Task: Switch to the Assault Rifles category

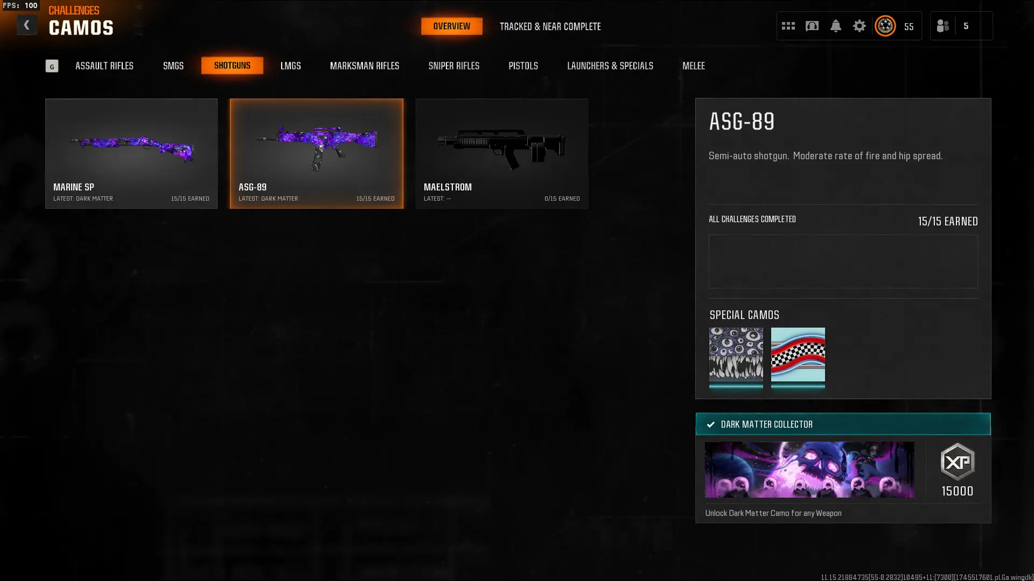Action: (x=104, y=66)
